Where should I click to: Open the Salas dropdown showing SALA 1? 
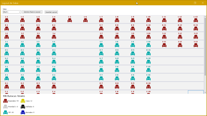[12, 12]
